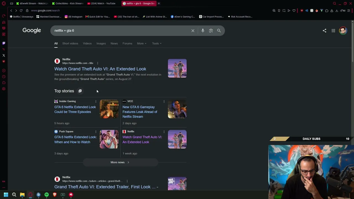This screenshot has width=354, height=199.
Task: Expand the Tools dropdown
Action: coord(157,43)
